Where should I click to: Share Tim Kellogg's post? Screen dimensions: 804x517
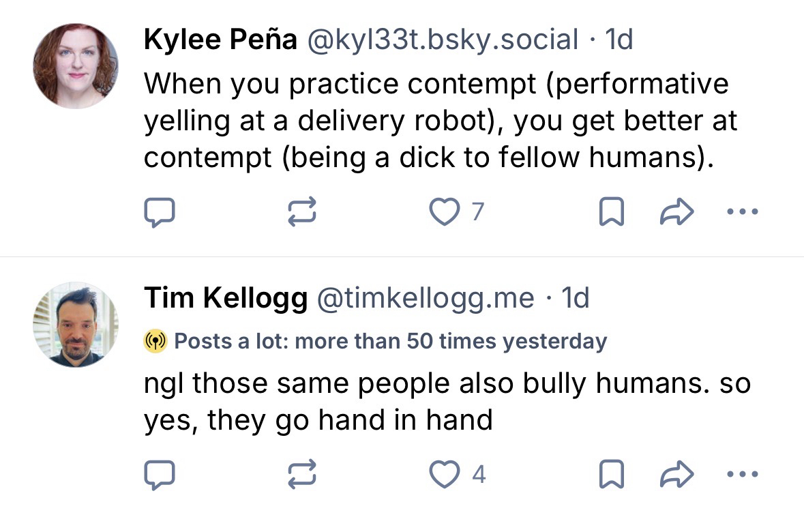click(677, 475)
